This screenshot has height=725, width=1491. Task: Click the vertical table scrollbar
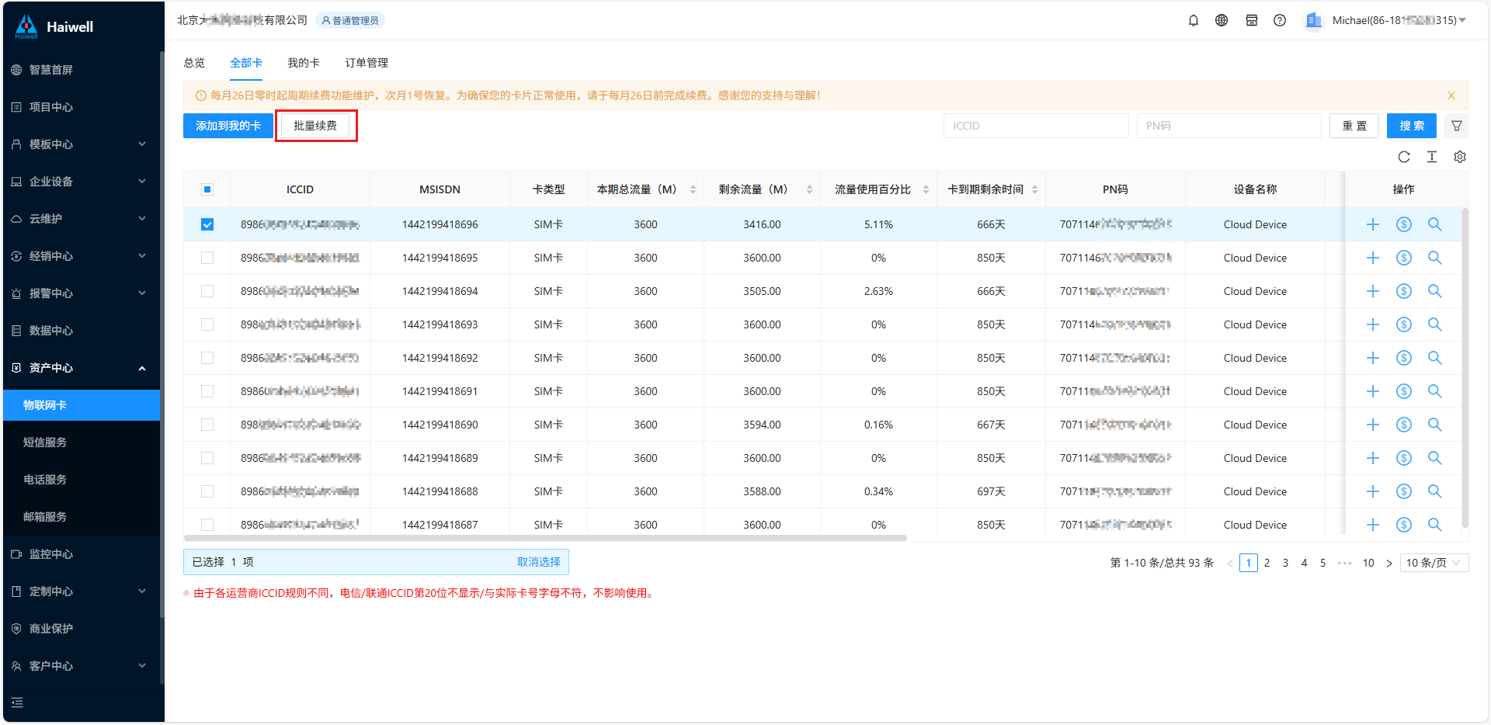click(1465, 367)
